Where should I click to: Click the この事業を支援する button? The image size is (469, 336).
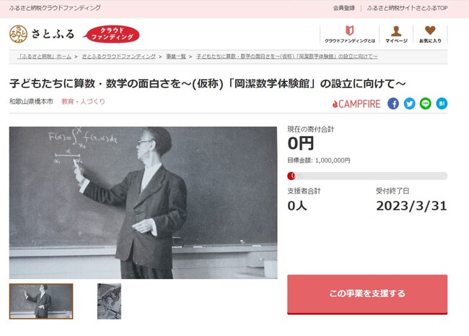(x=367, y=294)
